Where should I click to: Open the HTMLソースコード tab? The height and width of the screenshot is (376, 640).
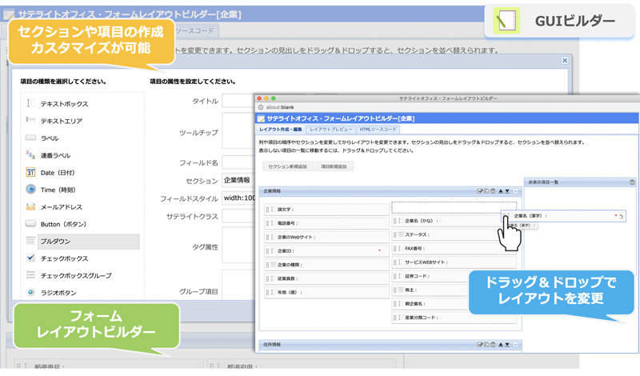[378, 130]
